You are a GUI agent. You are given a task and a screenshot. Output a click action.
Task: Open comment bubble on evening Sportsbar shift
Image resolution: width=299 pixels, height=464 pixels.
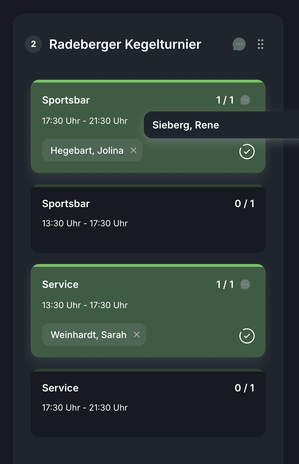tap(245, 100)
